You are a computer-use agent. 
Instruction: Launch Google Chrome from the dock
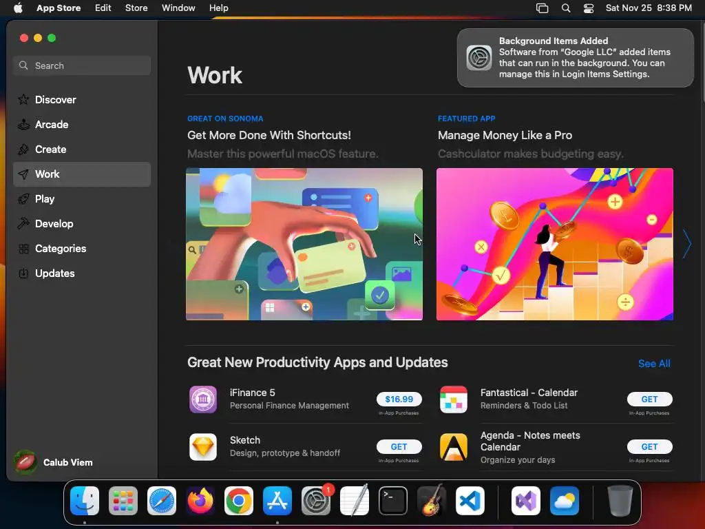[239, 500]
